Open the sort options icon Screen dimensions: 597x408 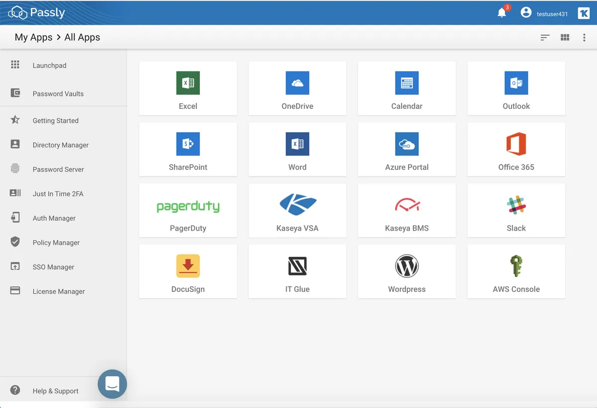545,37
